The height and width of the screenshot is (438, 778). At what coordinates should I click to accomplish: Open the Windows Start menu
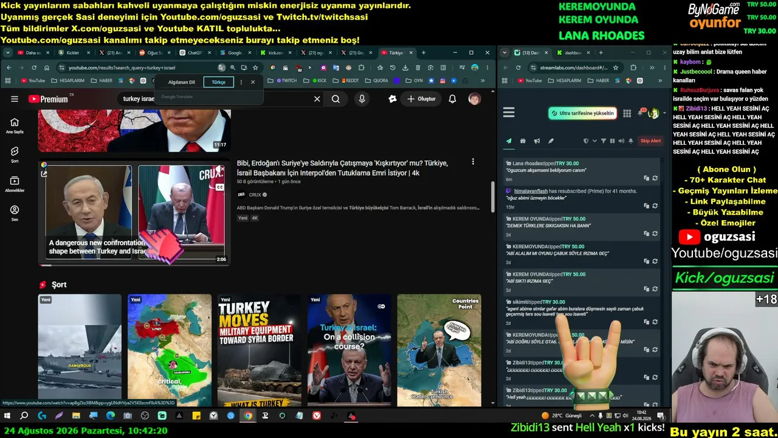[x=7, y=416]
